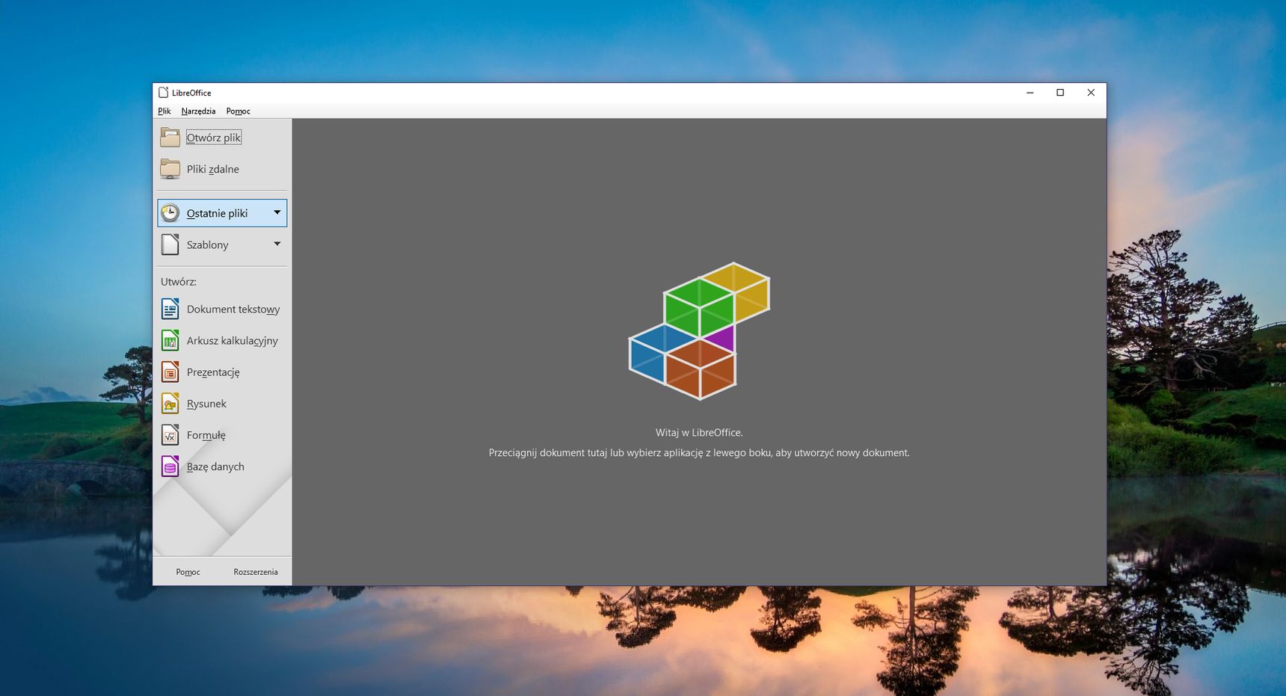Screen dimensions: 1286x696
Task: Create a new Rysunek
Action: [206, 404]
